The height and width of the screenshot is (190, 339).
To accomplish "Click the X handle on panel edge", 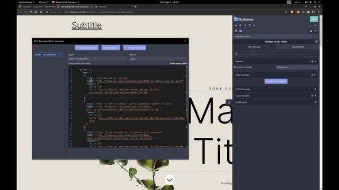I will tap(229, 102).
